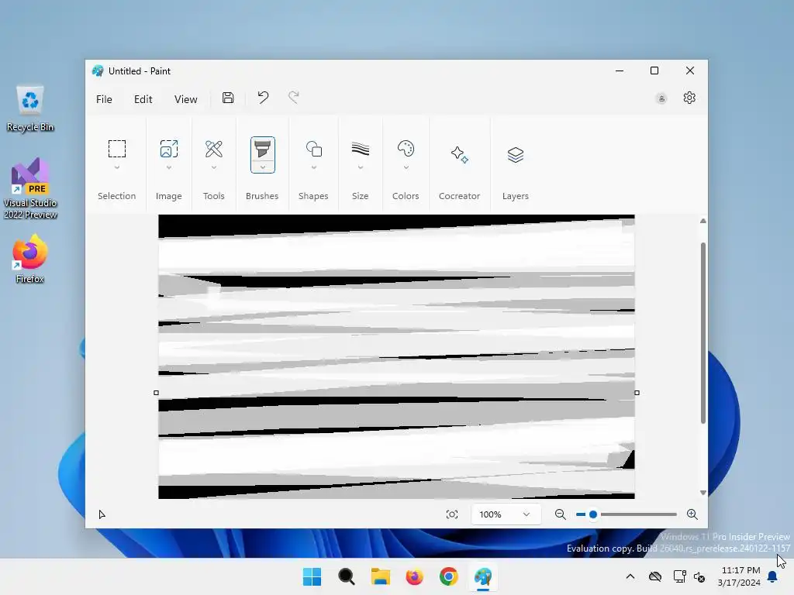Open the Windows Start menu

pos(312,576)
